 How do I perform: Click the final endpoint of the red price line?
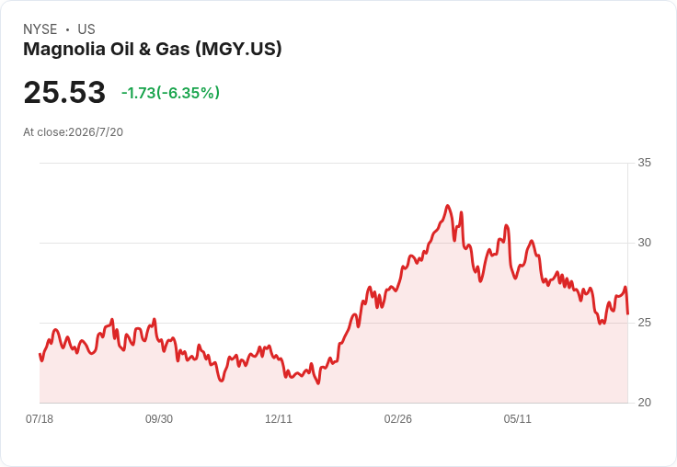[x=627, y=313]
